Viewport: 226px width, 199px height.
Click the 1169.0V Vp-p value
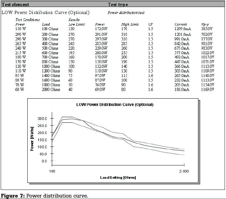[x=207, y=90]
